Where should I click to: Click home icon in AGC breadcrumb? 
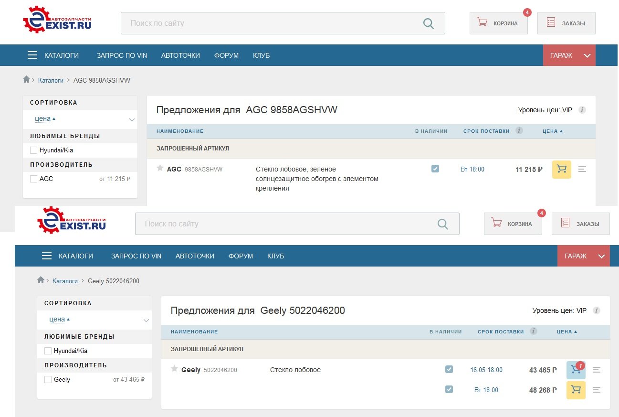[27, 79]
